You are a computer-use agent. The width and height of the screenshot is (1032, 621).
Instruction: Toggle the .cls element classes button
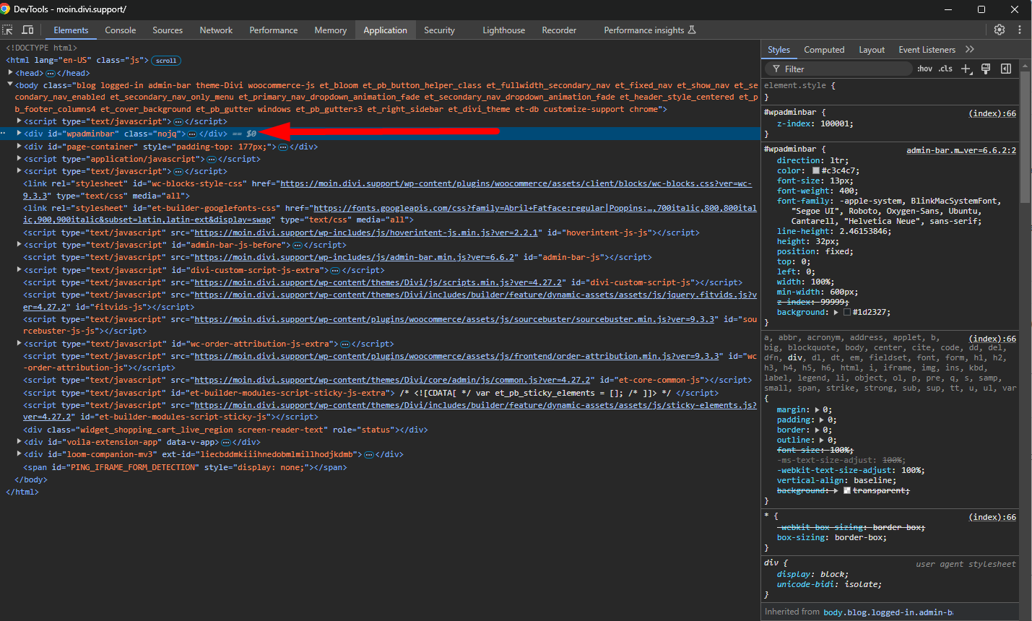tap(945, 69)
